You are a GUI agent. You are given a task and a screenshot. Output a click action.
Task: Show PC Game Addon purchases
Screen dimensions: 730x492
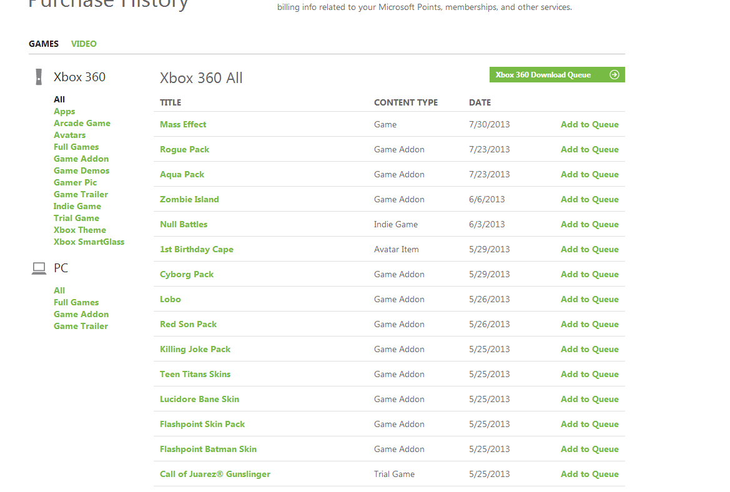81,314
